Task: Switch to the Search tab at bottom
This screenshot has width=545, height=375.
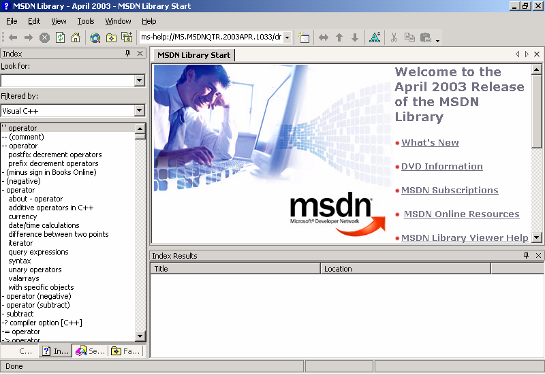Action: click(x=91, y=351)
